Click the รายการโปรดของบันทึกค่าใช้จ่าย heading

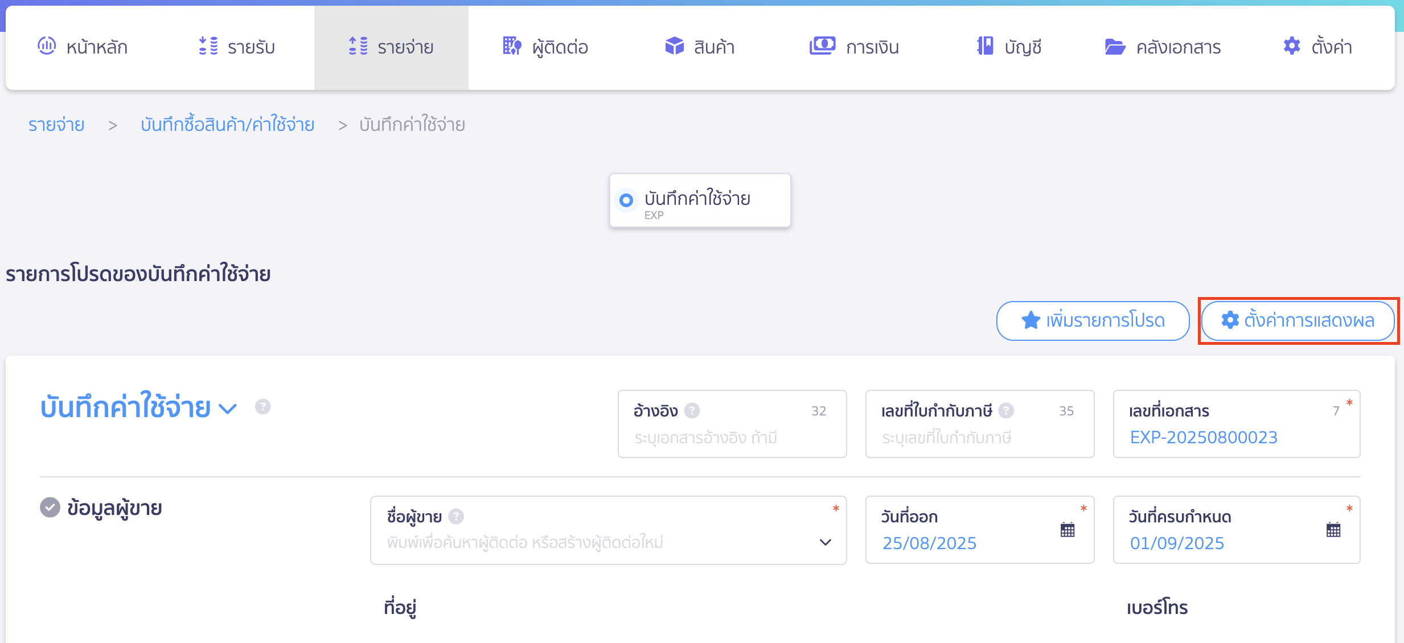(x=138, y=274)
